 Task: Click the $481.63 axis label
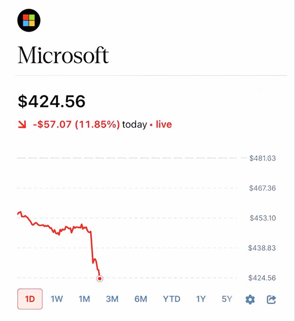pos(262,158)
